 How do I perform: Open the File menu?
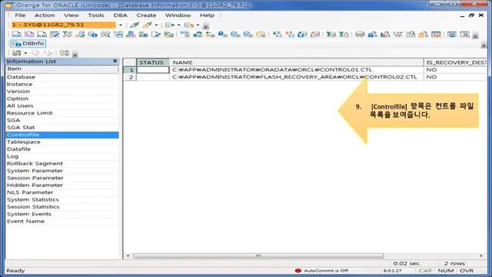[20, 15]
